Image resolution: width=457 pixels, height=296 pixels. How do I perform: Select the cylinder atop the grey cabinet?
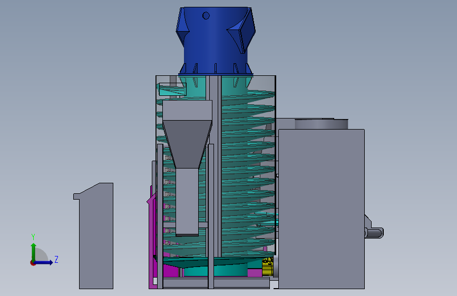(x=321, y=124)
